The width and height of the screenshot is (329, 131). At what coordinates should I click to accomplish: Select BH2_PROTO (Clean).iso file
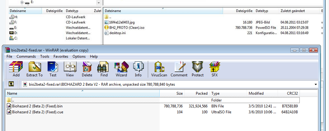coord(127,28)
